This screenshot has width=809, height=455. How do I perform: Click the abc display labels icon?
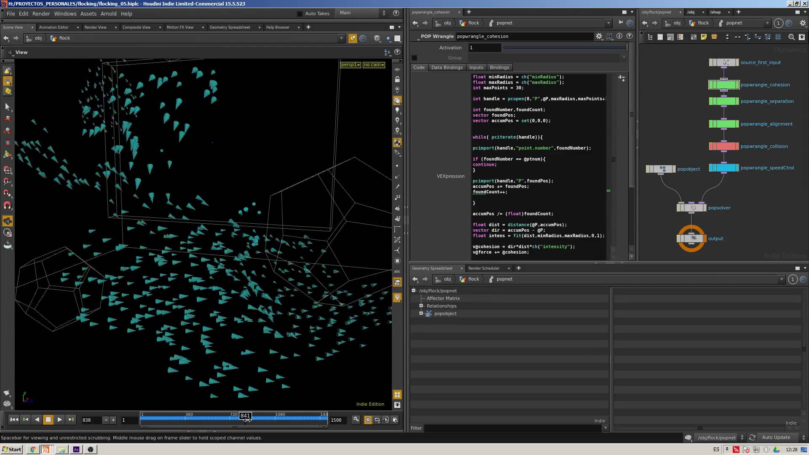[x=397, y=272]
